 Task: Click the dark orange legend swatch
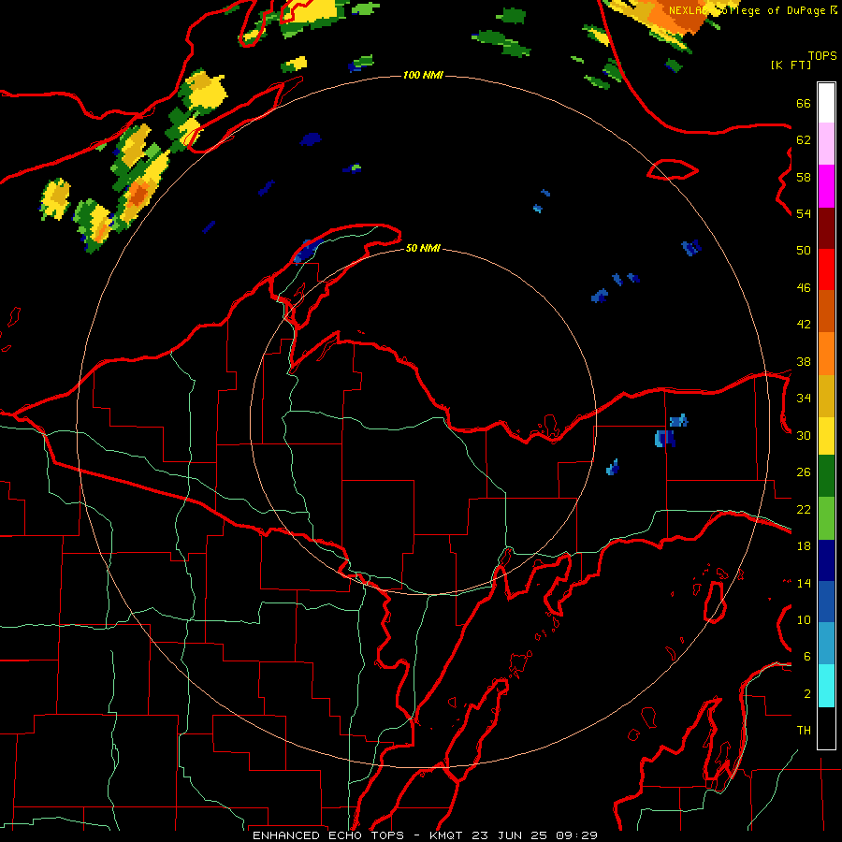point(826,311)
